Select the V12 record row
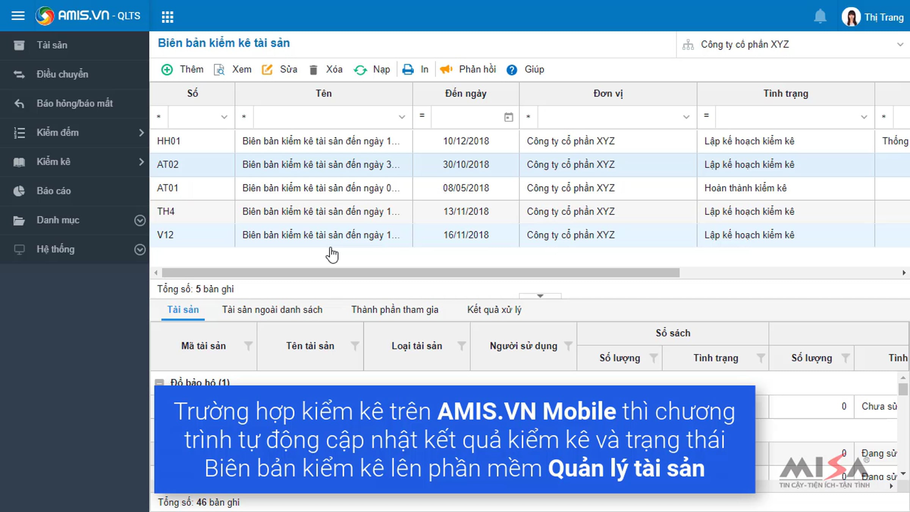 [x=530, y=235]
